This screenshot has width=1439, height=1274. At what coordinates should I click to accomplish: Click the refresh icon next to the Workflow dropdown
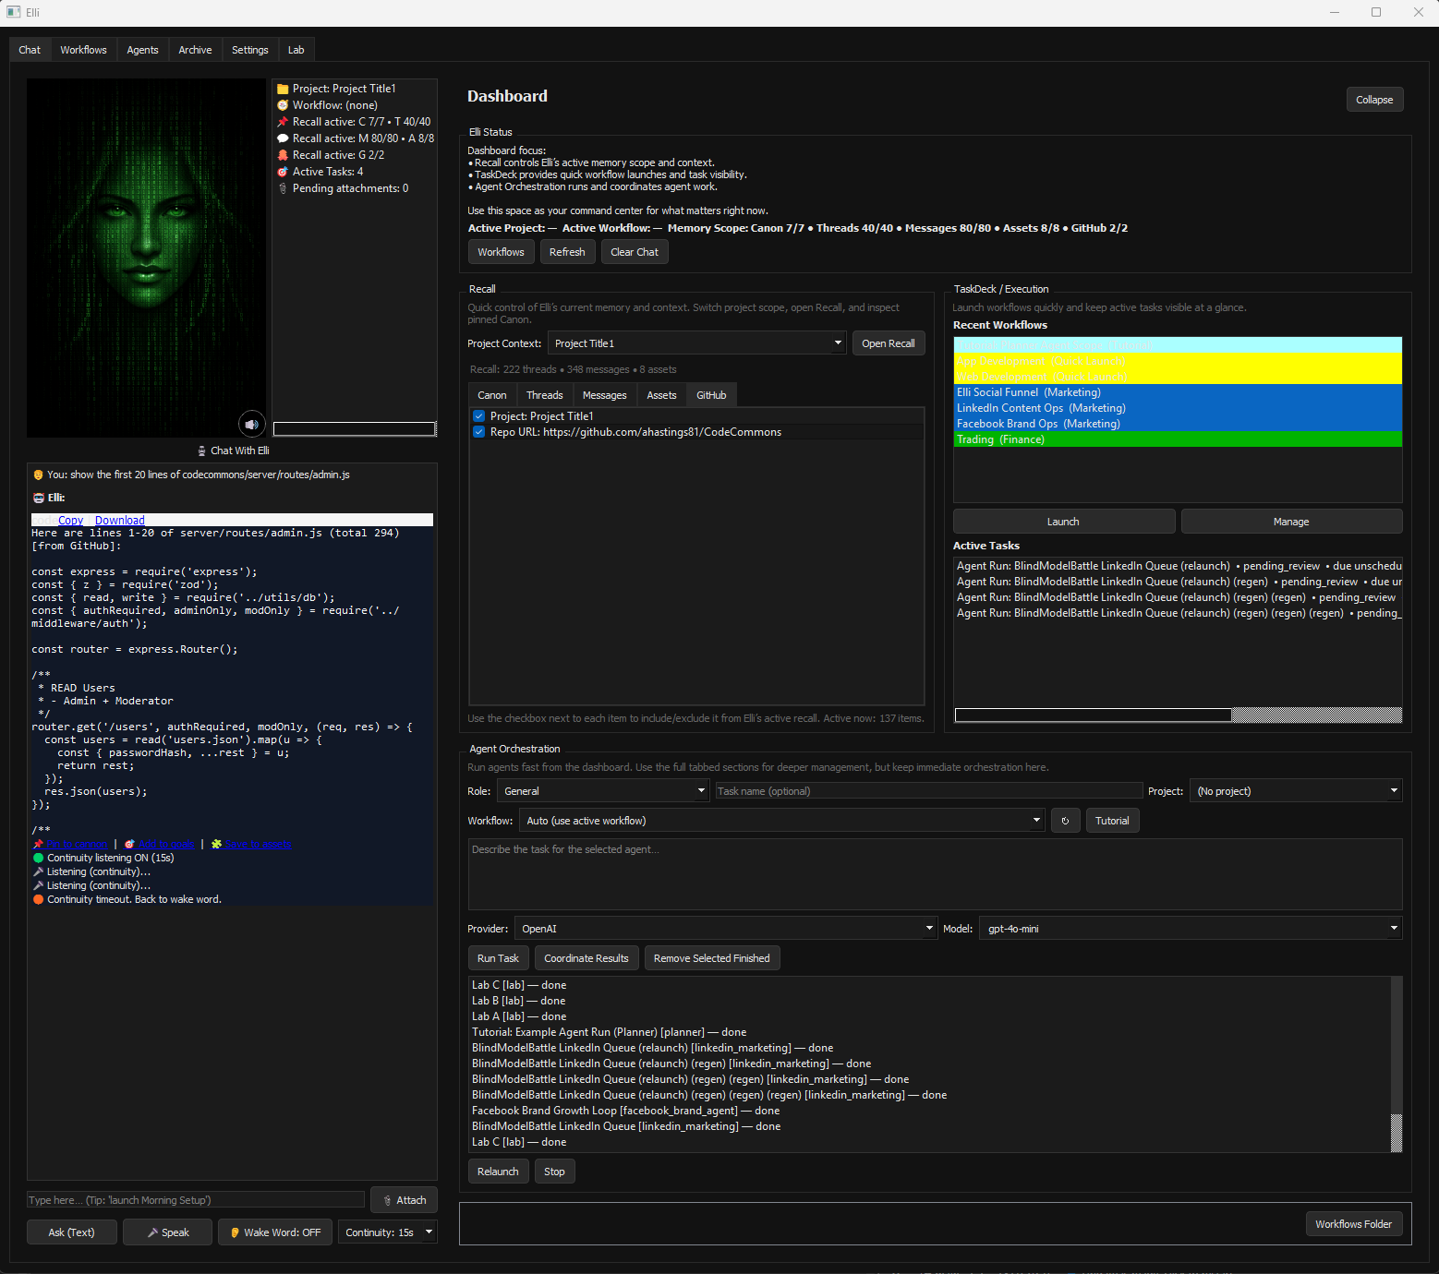pyautogui.click(x=1065, y=820)
